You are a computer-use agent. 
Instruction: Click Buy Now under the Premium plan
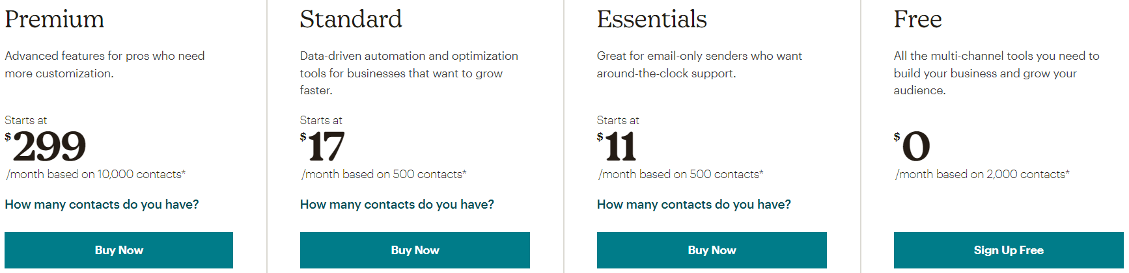(118, 250)
